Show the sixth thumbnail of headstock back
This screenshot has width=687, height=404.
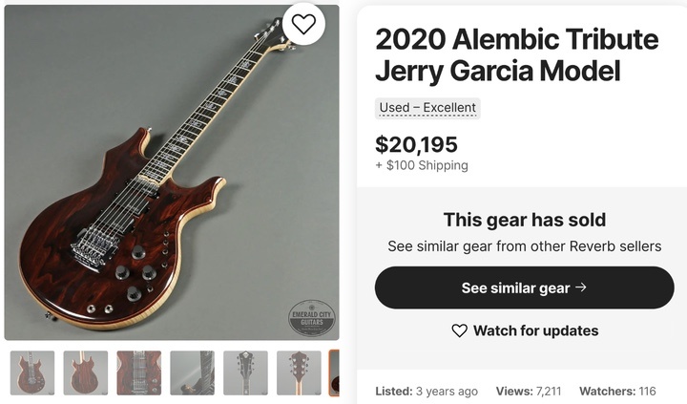coord(299,372)
